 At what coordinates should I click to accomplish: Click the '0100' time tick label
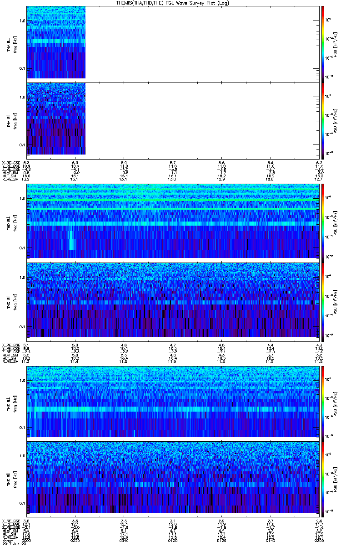(x=173, y=540)
